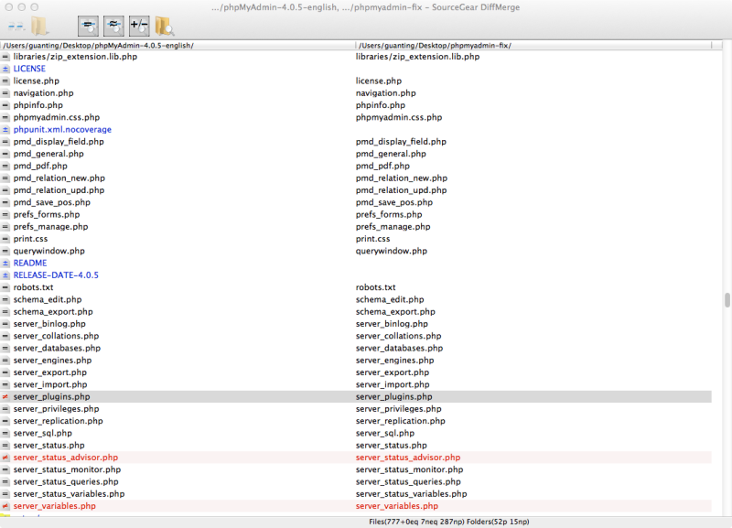Select the phpunit.xml.nocoverage entry
This screenshot has width=732, height=528.
pos(62,129)
